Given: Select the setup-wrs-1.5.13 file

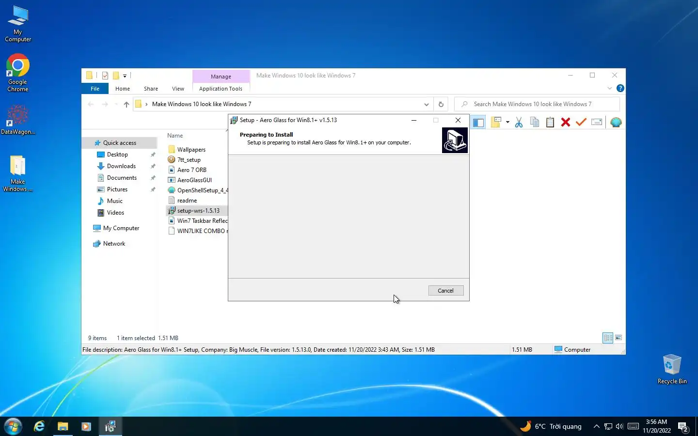Looking at the screenshot, I should [x=198, y=211].
